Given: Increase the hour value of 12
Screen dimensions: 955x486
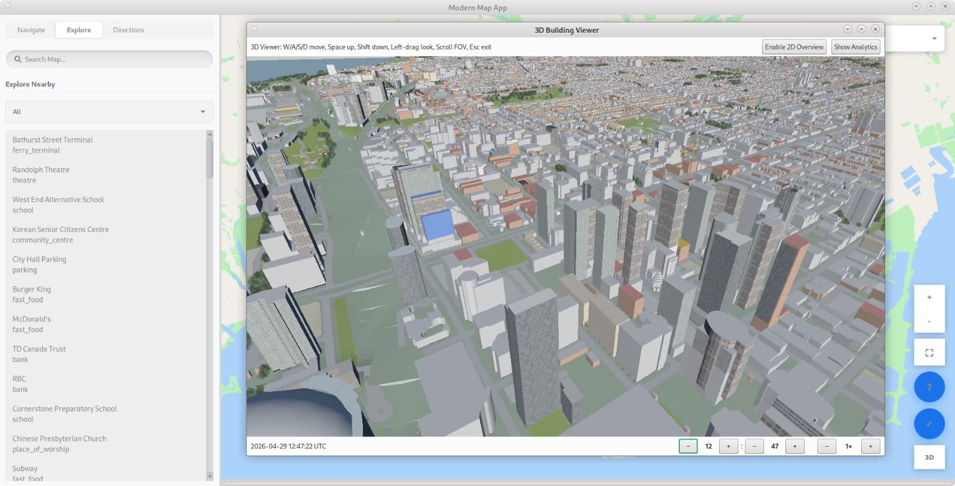Looking at the screenshot, I should pyautogui.click(x=728, y=446).
